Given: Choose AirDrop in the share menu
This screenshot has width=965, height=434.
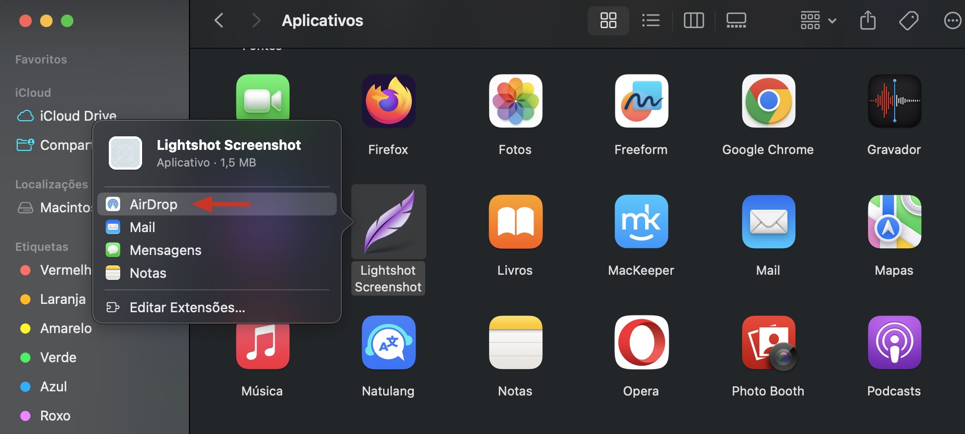Looking at the screenshot, I should tap(217, 204).
